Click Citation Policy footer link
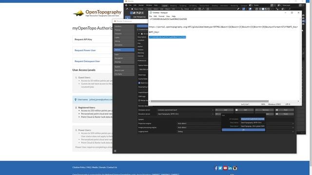312x175 pixels. point(79,167)
